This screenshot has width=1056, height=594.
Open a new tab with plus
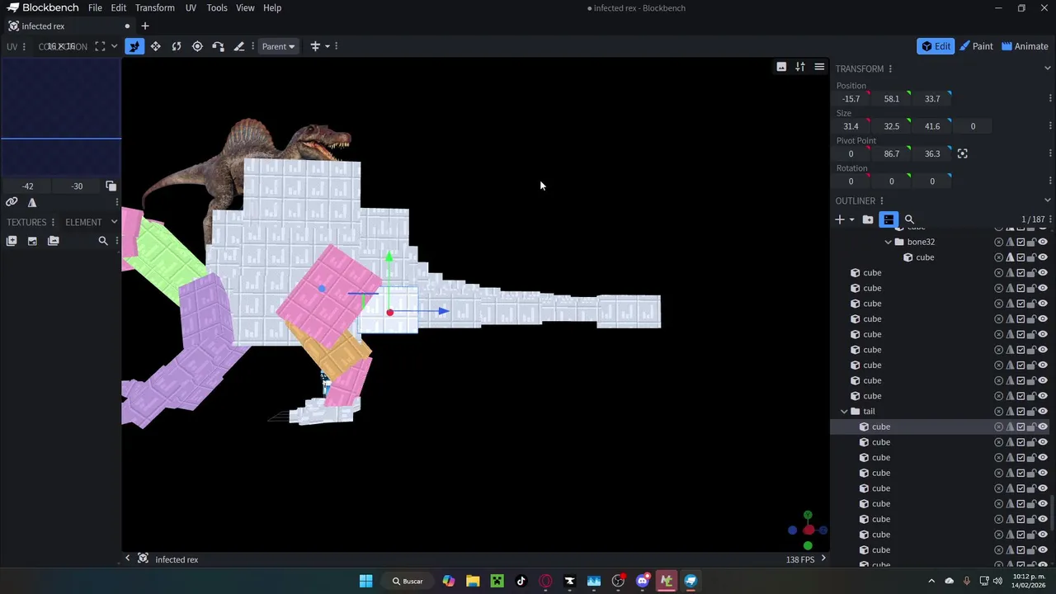[x=145, y=26]
